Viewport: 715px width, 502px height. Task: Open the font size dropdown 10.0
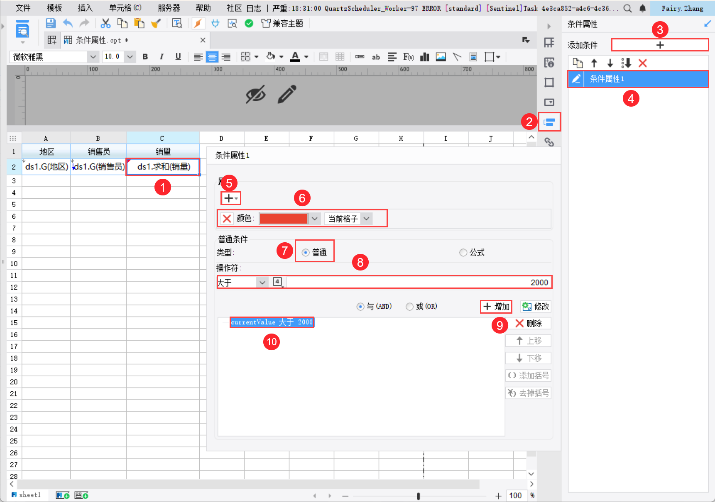click(130, 57)
